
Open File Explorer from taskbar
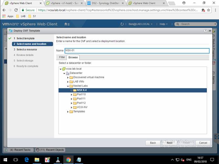tap(37, 160)
